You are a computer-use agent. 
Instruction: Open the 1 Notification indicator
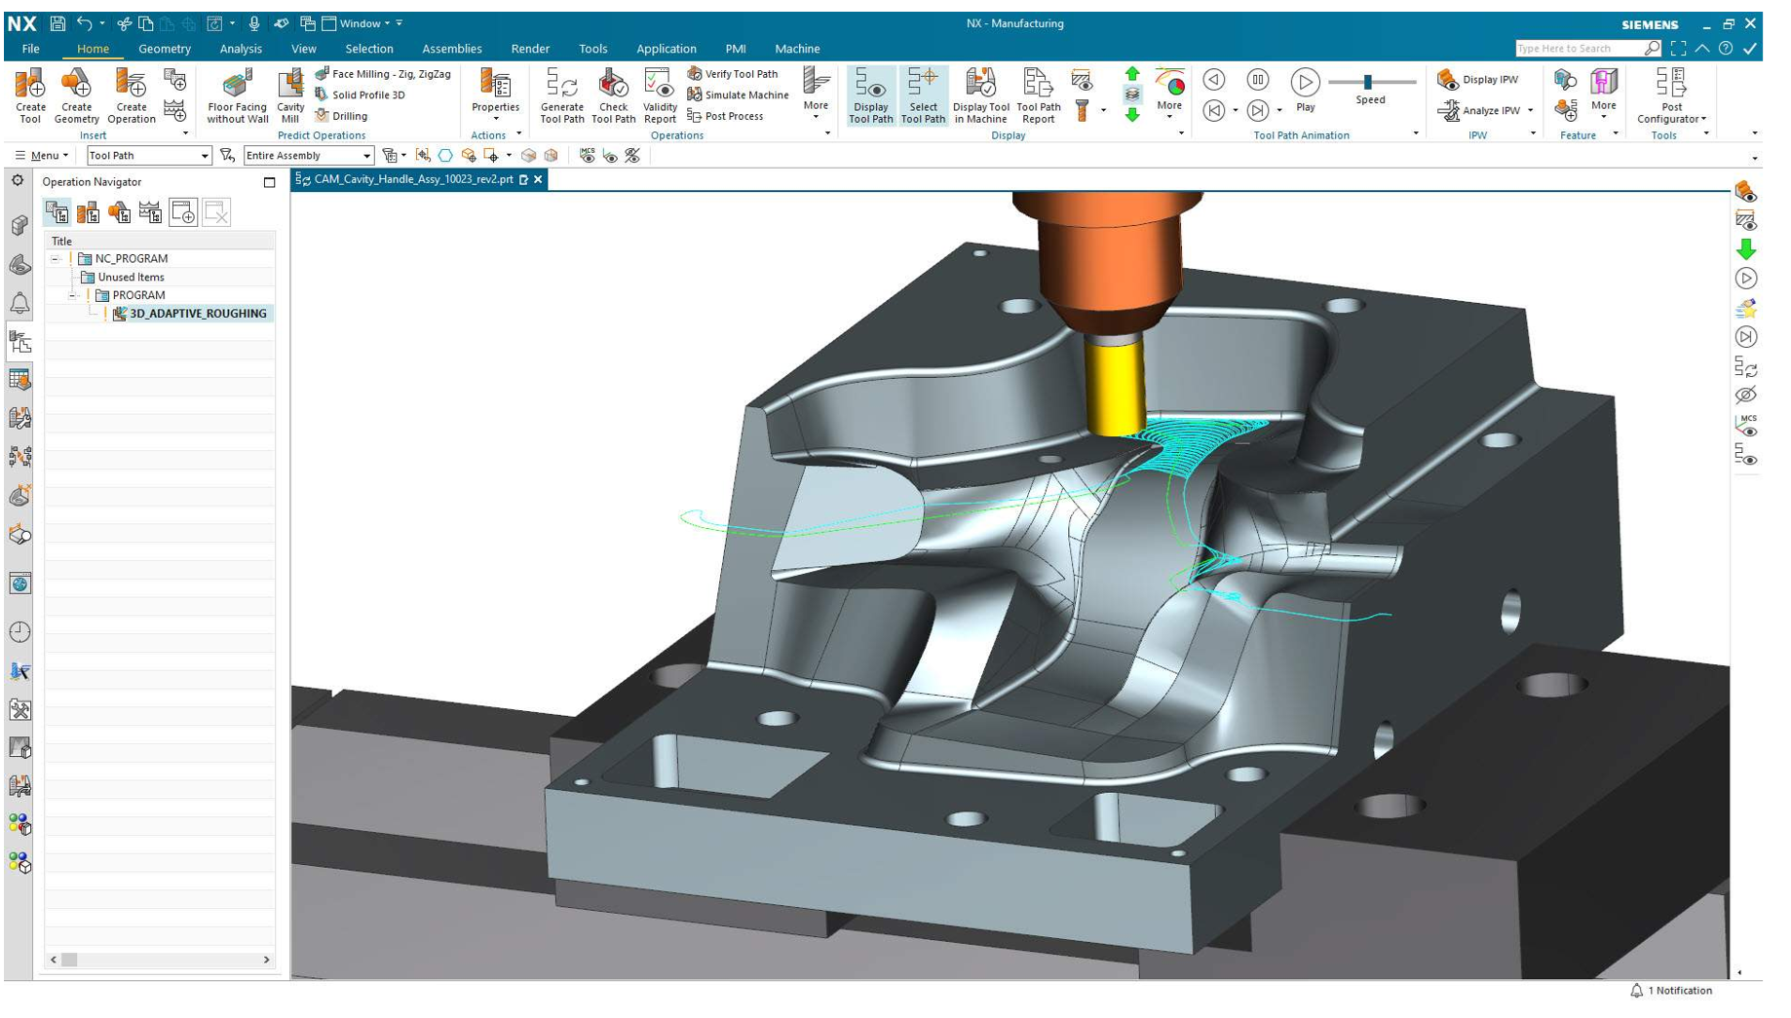click(1671, 991)
